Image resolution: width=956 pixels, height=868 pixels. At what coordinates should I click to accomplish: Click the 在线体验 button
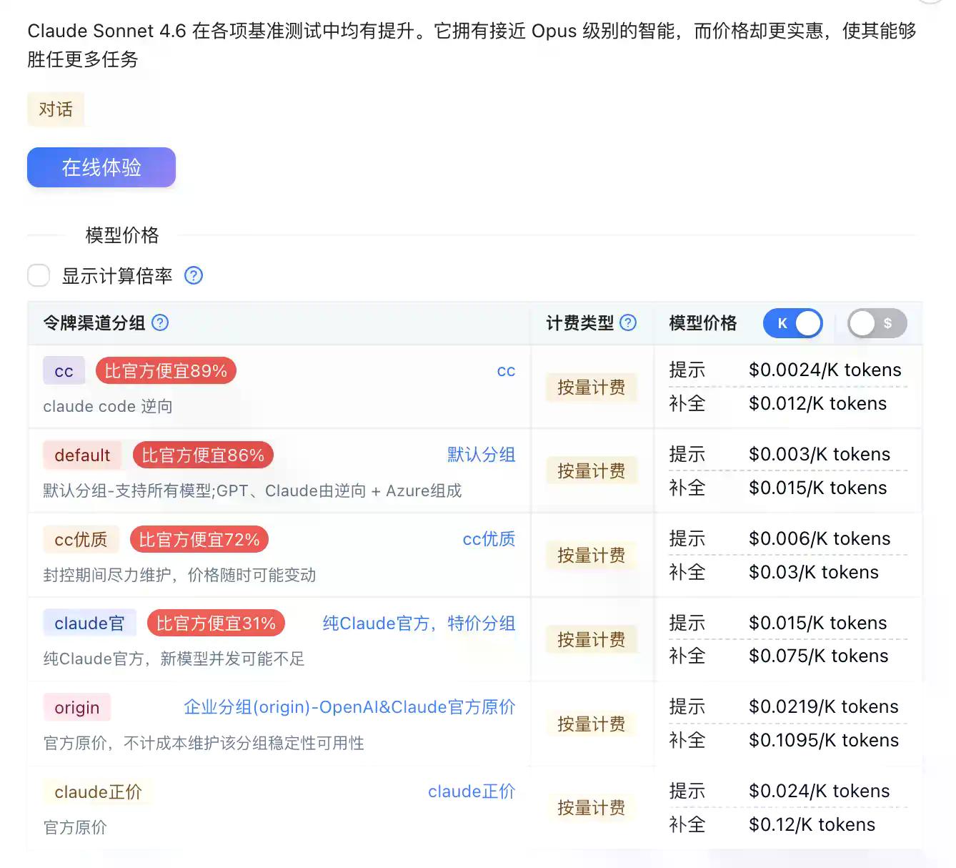pos(101,167)
